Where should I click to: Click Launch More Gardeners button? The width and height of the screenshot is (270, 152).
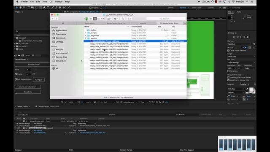click(28, 87)
